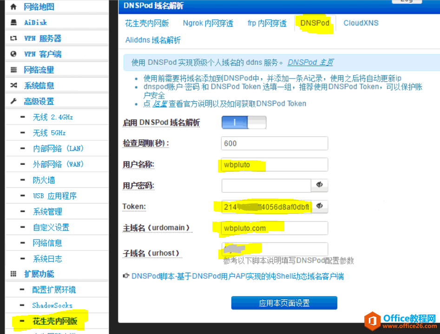This screenshot has height=334, width=440.
Task: Open the Ngrok 内网穿透 tab
Action: [x=208, y=23]
